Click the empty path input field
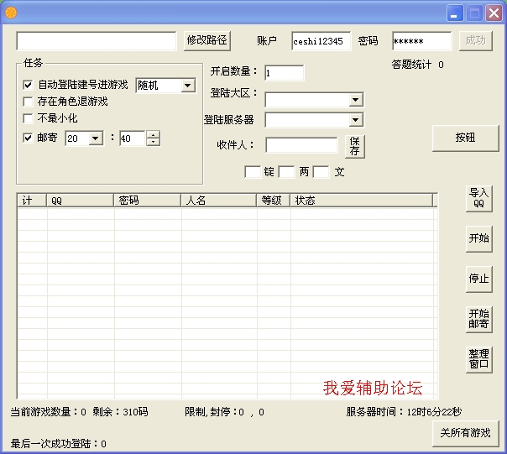Image resolution: width=507 pixels, height=454 pixels. coord(97,41)
